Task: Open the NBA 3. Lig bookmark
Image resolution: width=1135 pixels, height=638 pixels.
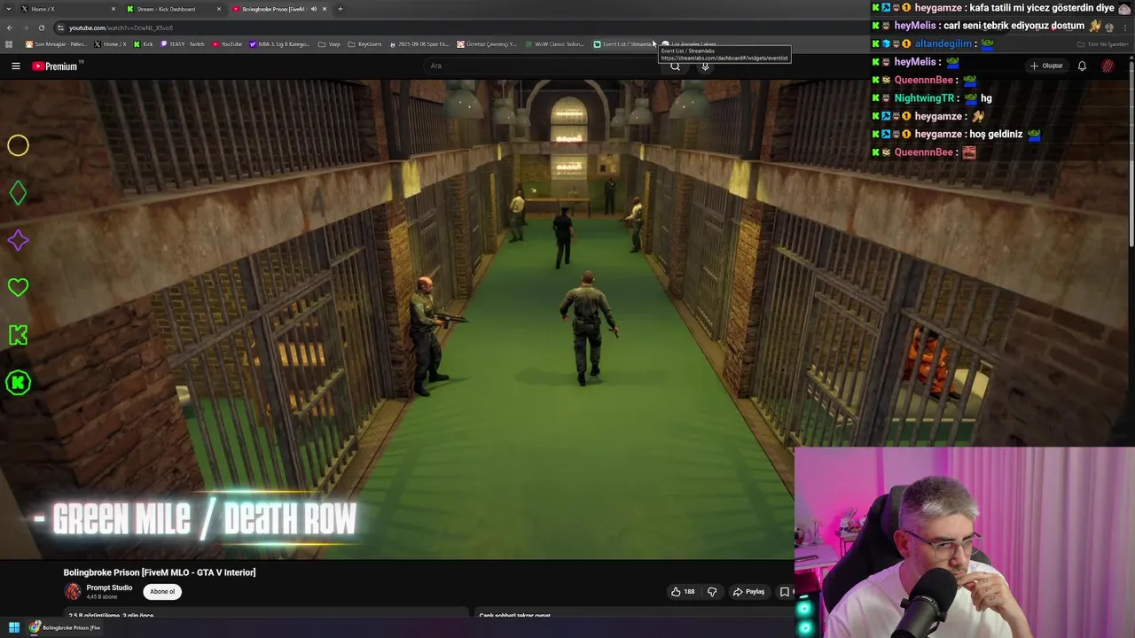Action: coord(279,44)
